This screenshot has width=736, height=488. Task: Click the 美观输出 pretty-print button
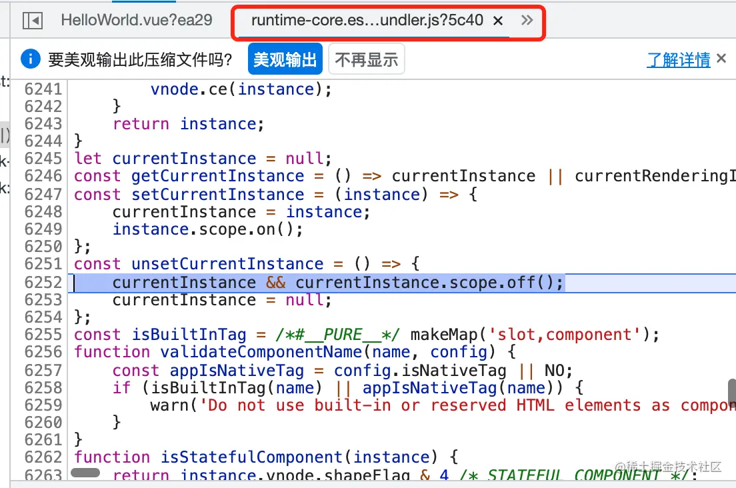pyautogui.click(x=285, y=59)
